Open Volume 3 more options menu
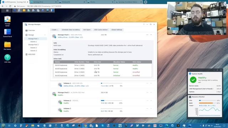The image size is (228, 128). [x=147, y=108]
